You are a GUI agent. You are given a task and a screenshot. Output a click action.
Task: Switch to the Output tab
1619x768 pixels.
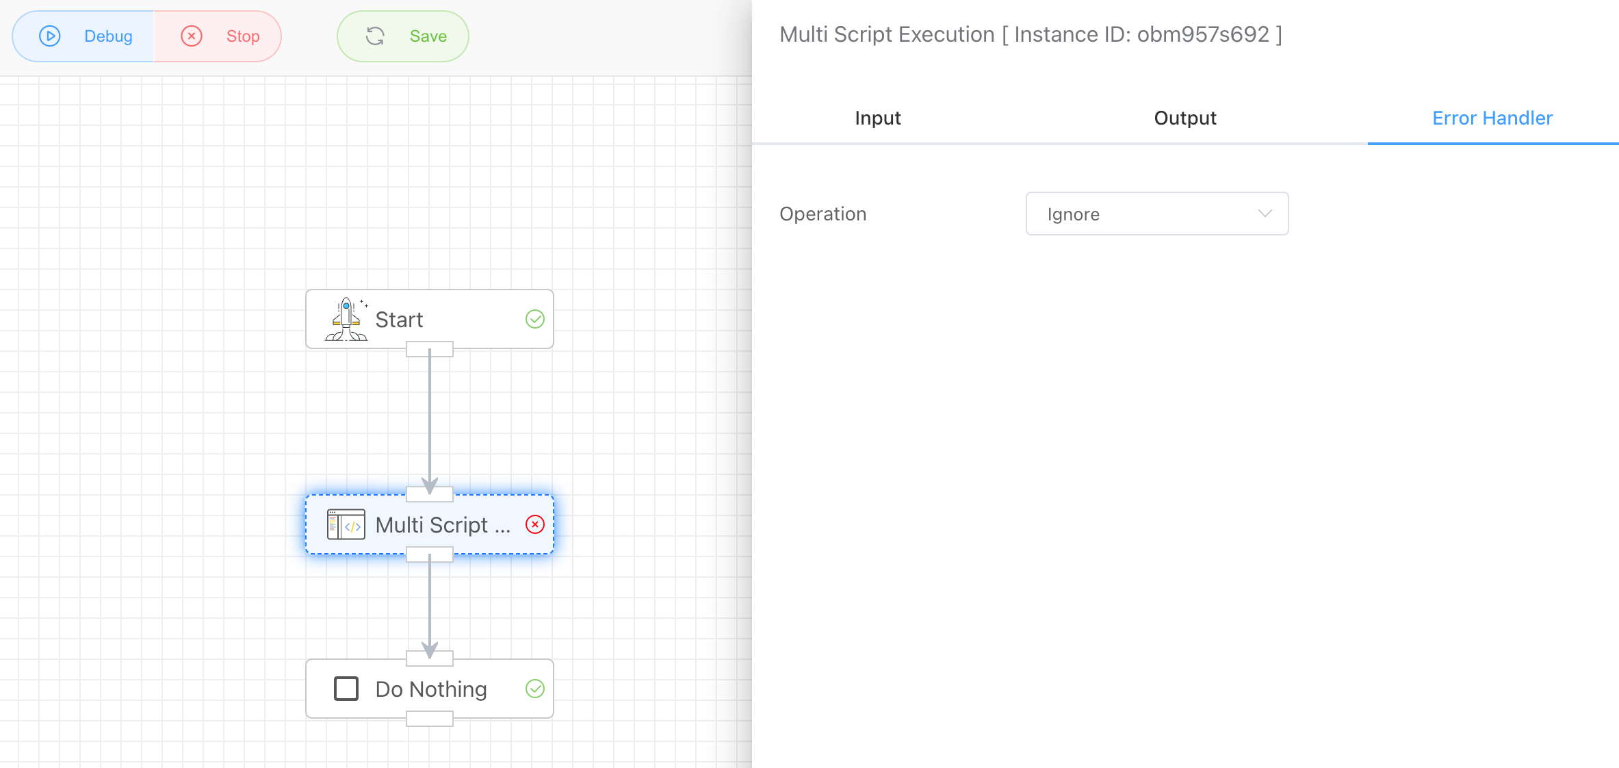[1184, 118]
